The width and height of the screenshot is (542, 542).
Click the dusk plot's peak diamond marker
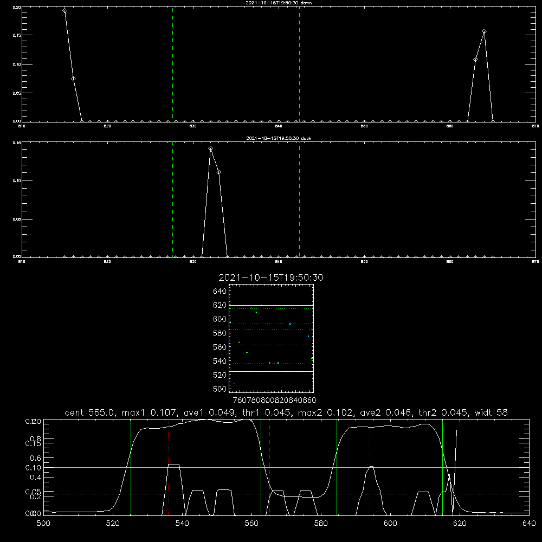(x=210, y=149)
